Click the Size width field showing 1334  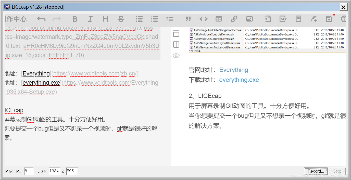click(55, 171)
